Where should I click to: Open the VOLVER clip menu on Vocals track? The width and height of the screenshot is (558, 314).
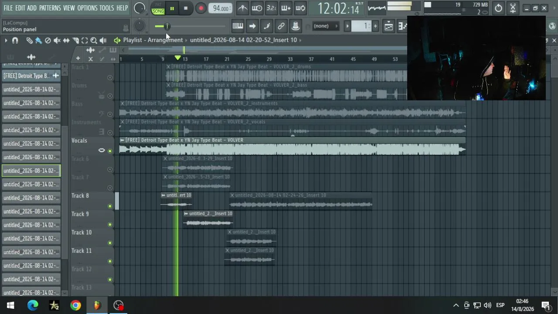(x=122, y=140)
